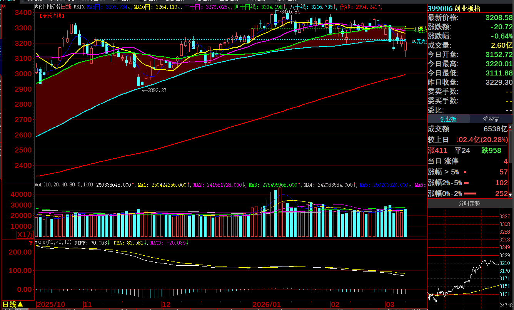Click the 分时走势 header button

tap(469, 203)
